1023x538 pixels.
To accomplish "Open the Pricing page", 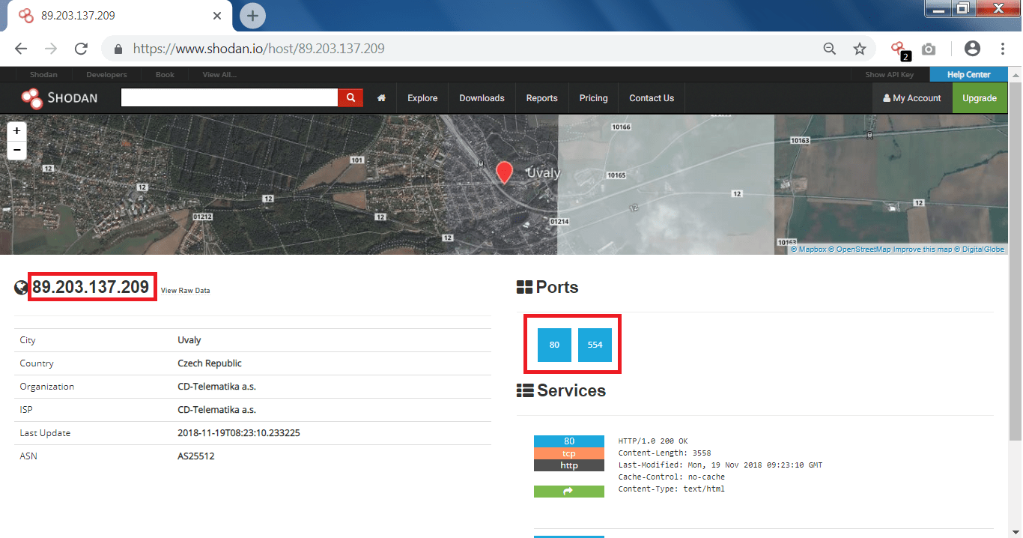I will 593,98.
